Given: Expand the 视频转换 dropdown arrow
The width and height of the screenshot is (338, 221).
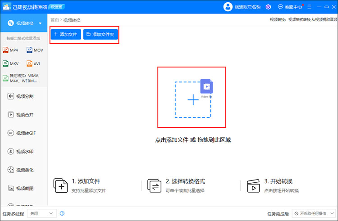Looking at the screenshot, I should [x=40, y=23].
